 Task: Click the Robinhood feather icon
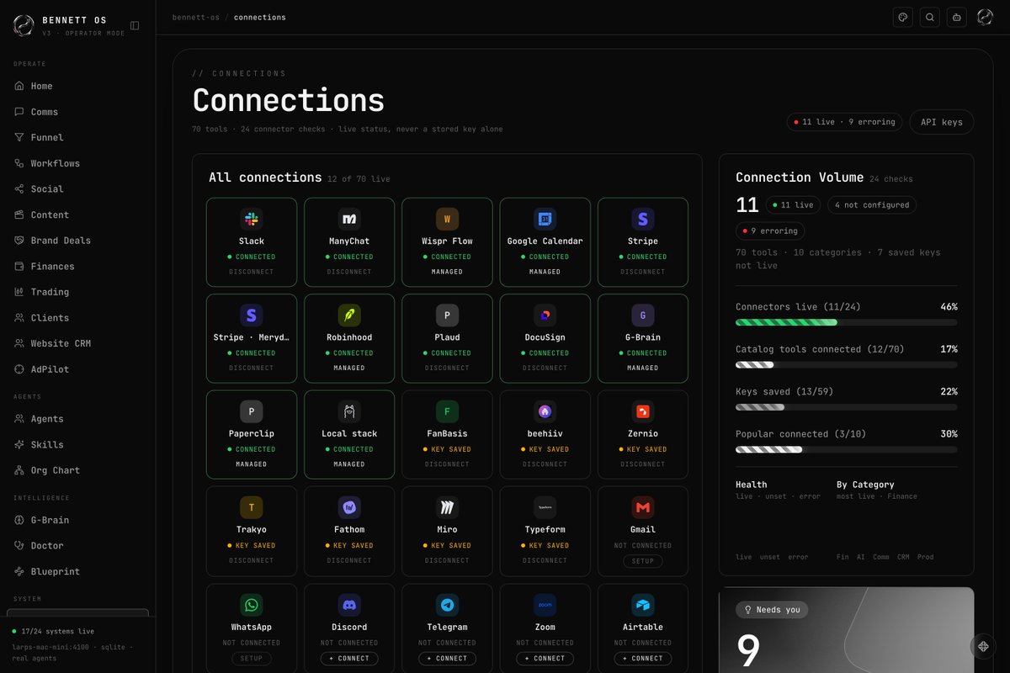coord(349,315)
